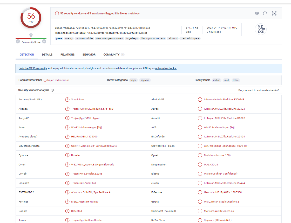Click Do you want to automate checks?

(x=259, y=90)
